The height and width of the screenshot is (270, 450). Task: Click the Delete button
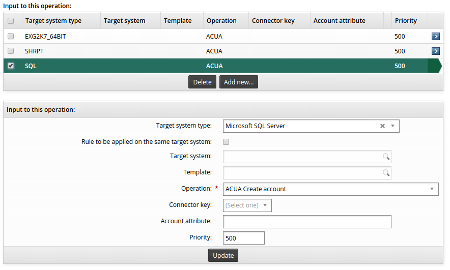click(x=202, y=82)
